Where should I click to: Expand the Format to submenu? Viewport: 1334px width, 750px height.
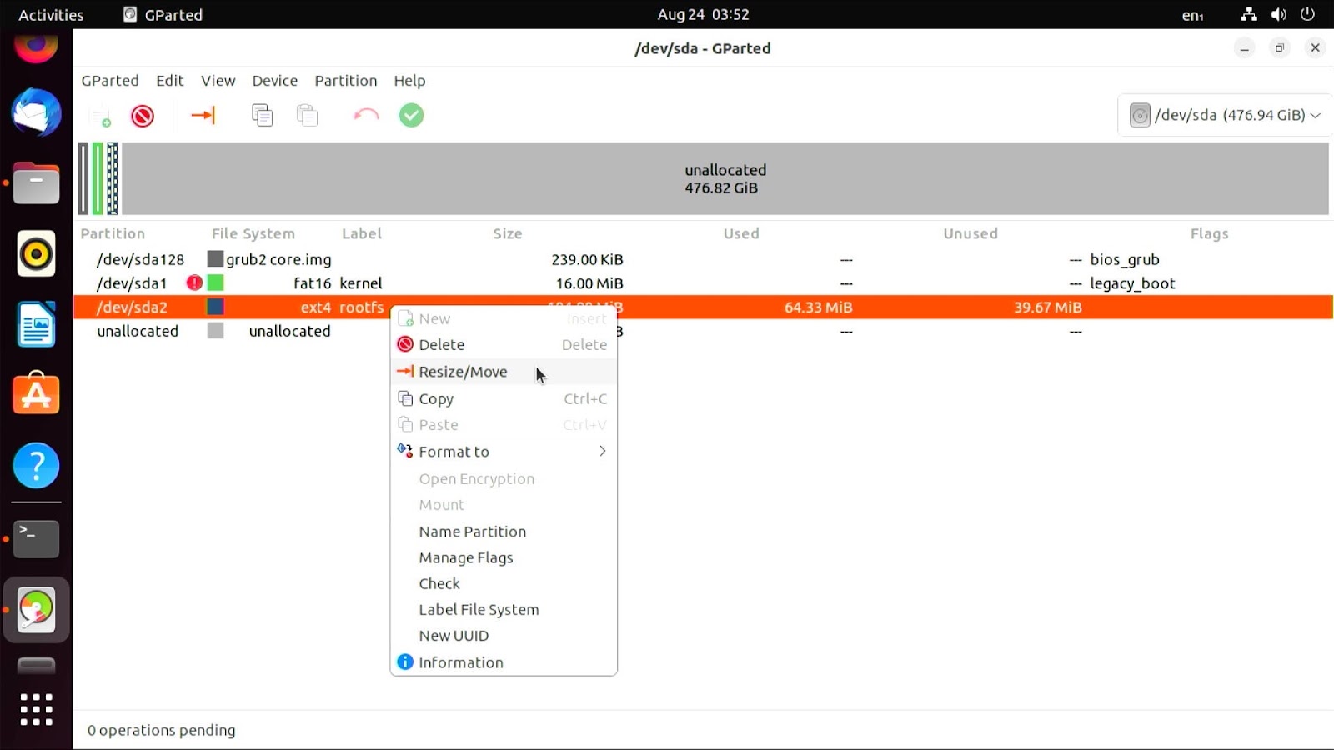pyautogui.click(x=504, y=452)
